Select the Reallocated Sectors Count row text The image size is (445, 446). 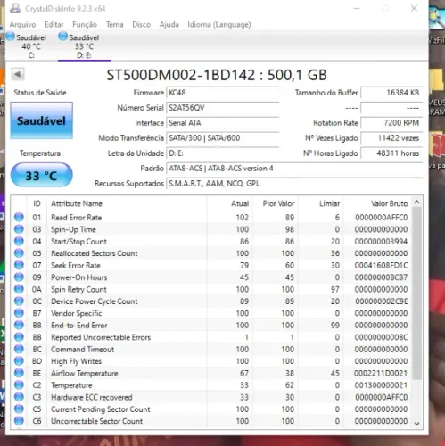[95, 253]
